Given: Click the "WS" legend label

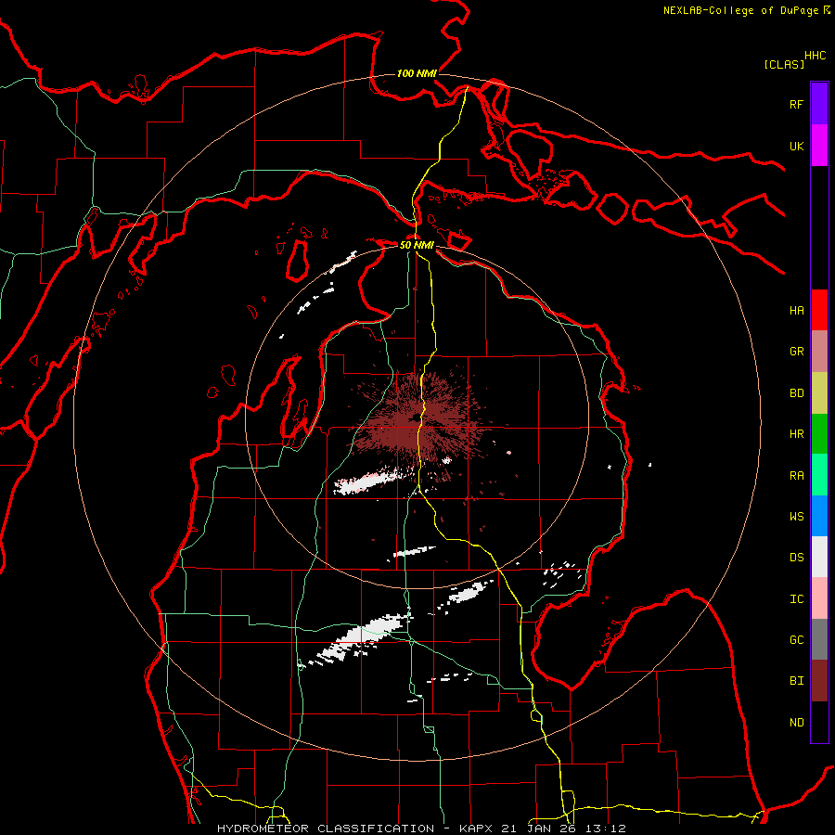Looking at the screenshot, I should [x=796, y=516].
